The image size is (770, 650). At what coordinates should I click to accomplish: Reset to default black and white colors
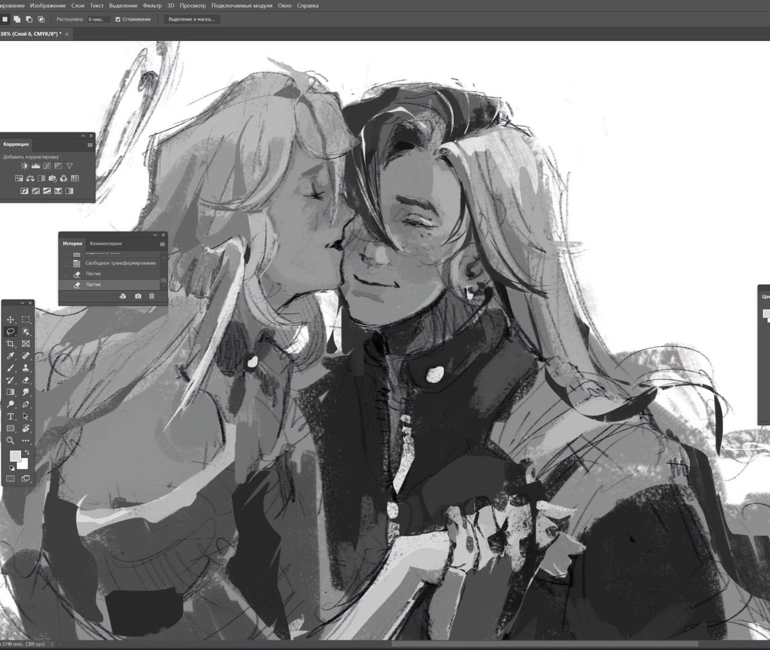pyautogui.click(x=12, y=468)
